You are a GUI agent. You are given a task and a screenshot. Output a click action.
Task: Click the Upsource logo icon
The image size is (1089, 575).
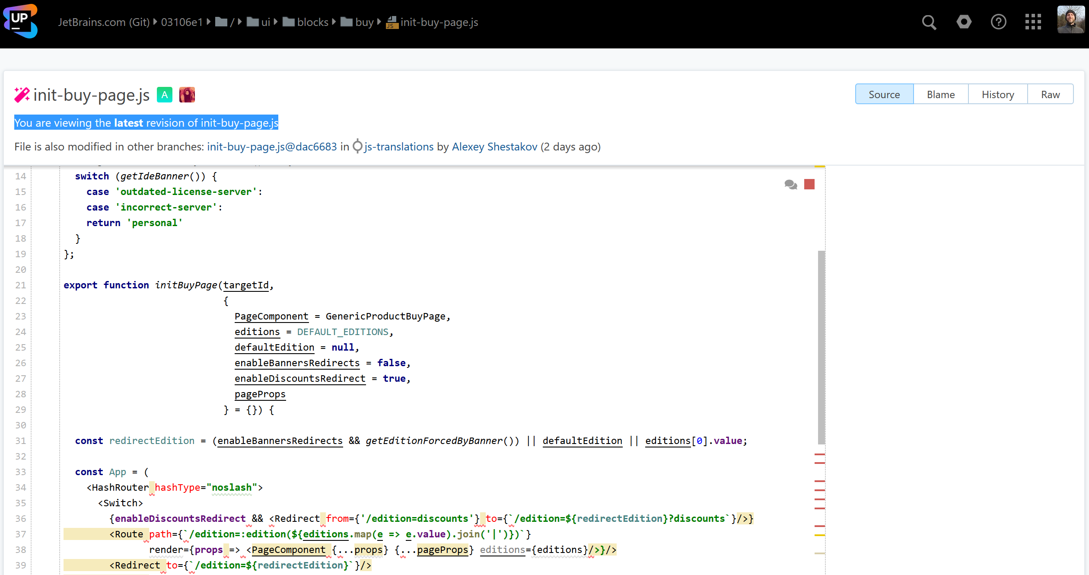(20, 21)
